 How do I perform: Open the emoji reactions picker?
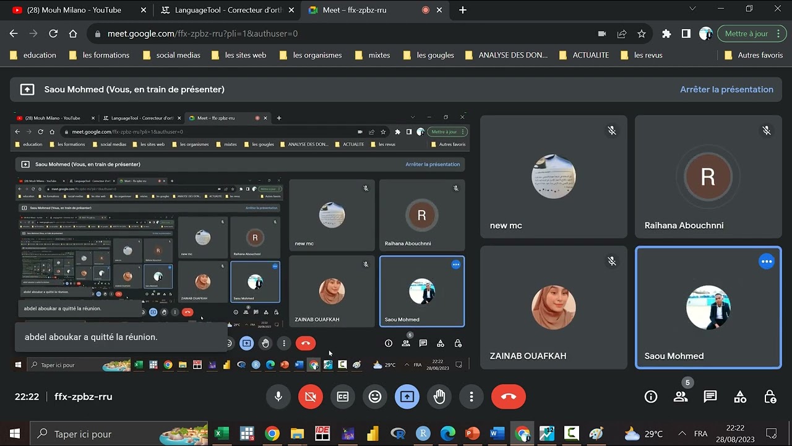pyautogui.click(x=375, y=396)
